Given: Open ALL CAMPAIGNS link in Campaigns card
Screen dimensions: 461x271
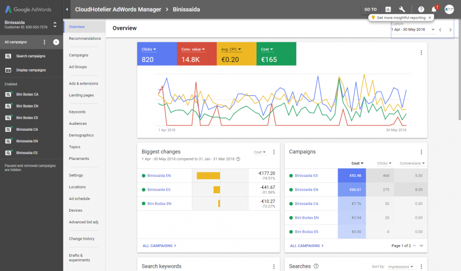Looking at the screenshot, I should (x=307, y=246).
